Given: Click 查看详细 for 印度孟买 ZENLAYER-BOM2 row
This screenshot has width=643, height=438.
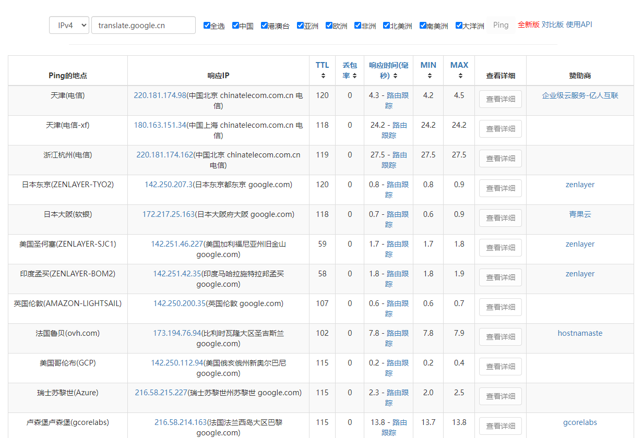Looking at the screenshot, I should point(501,277).
